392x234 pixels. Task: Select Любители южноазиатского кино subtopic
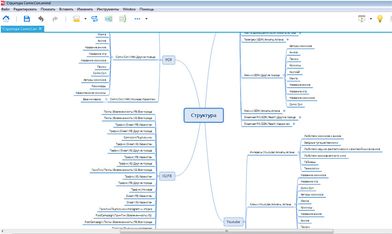tap(325, 156)
